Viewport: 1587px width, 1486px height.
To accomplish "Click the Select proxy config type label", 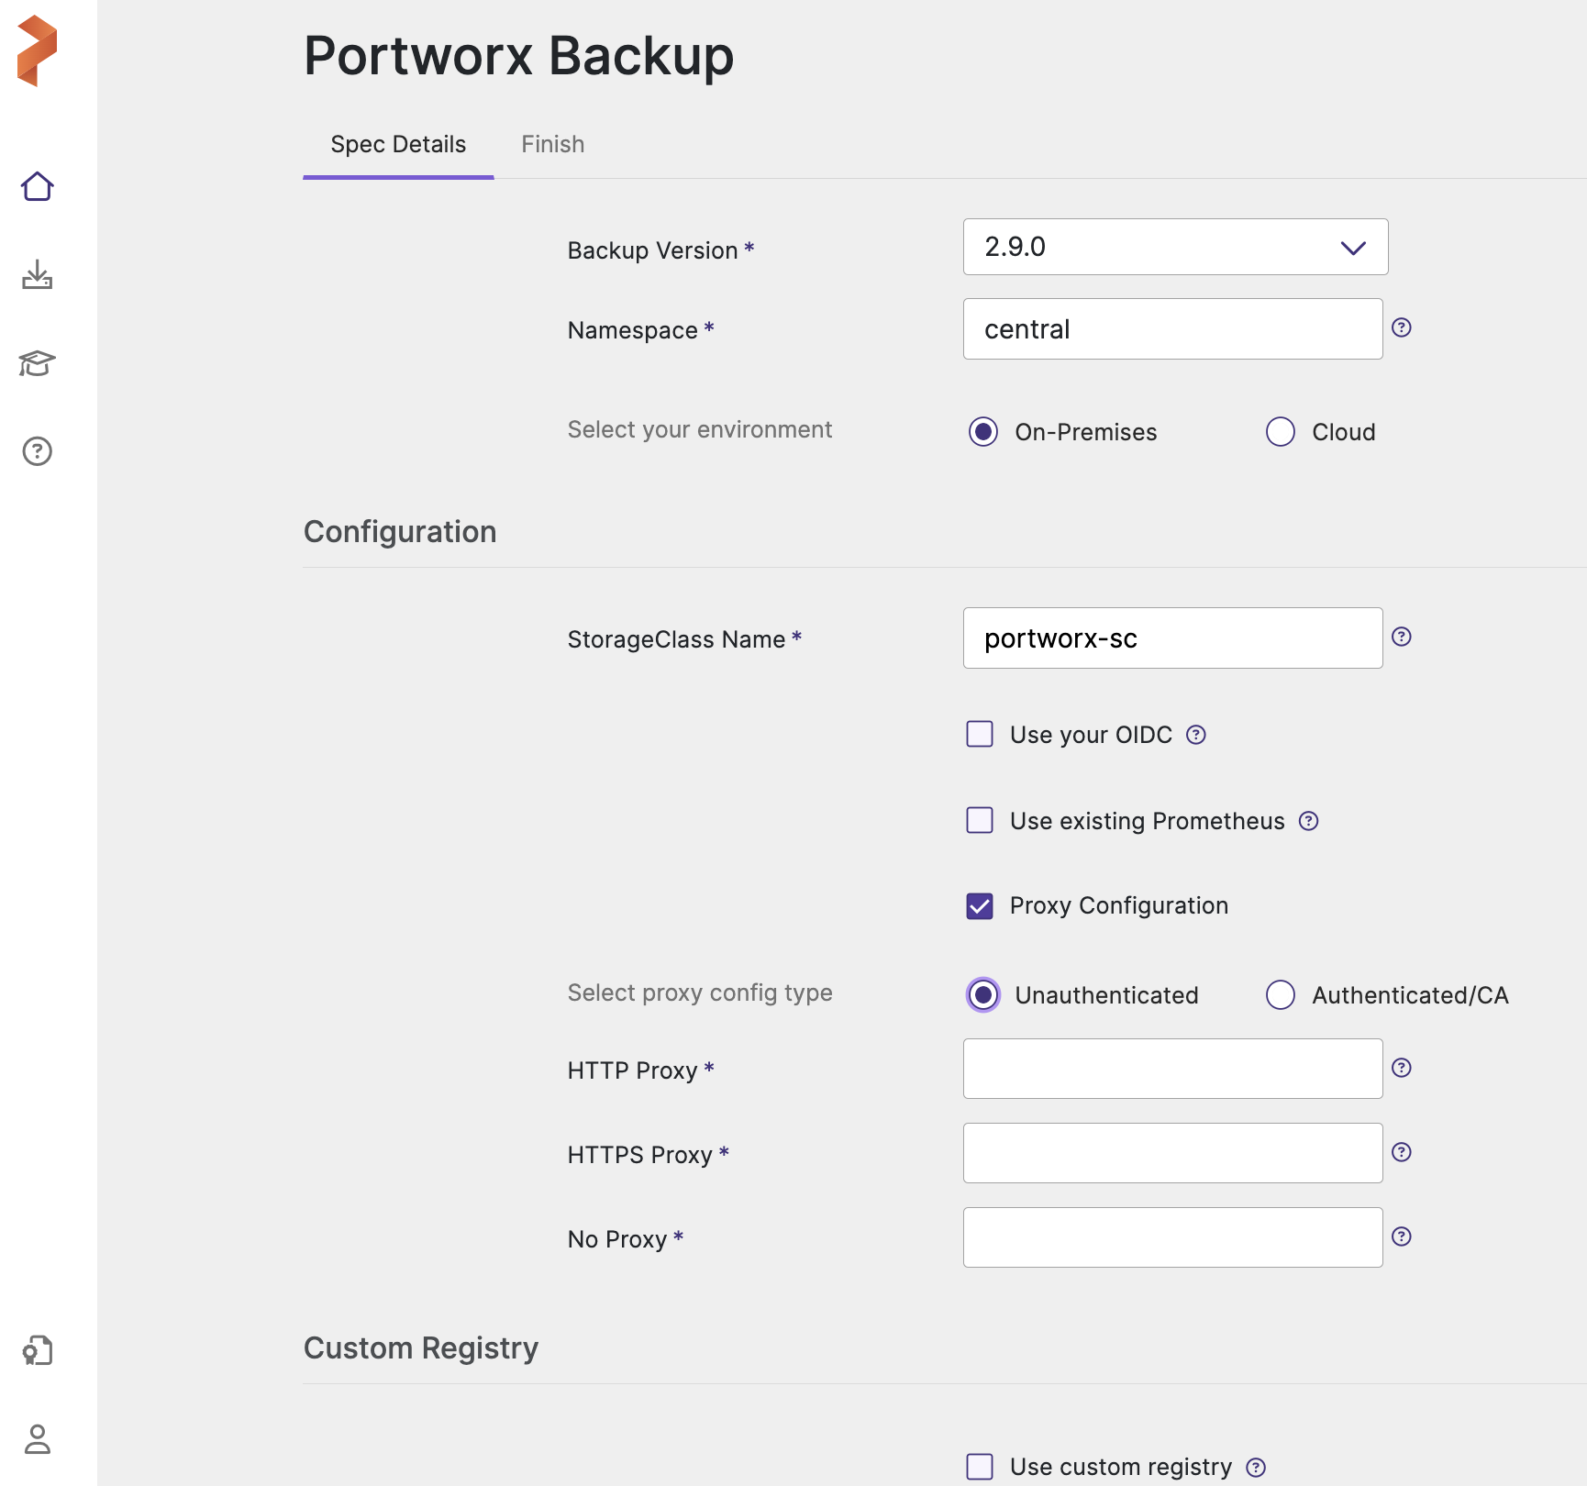I will [x=700, y=993].
